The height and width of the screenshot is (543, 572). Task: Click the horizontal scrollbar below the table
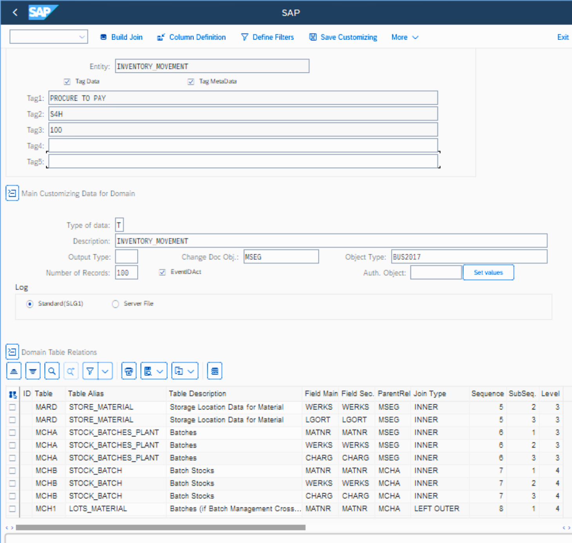[x=161, y=527]
